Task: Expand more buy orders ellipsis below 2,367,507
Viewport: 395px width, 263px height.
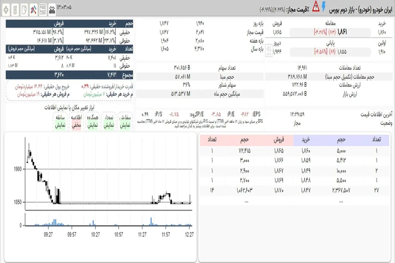Action: click(341, 201)
